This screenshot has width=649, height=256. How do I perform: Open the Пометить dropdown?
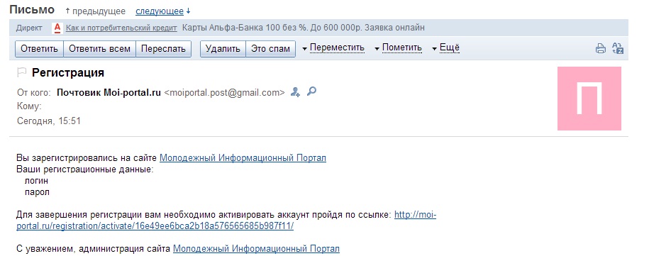pos(398,48)
